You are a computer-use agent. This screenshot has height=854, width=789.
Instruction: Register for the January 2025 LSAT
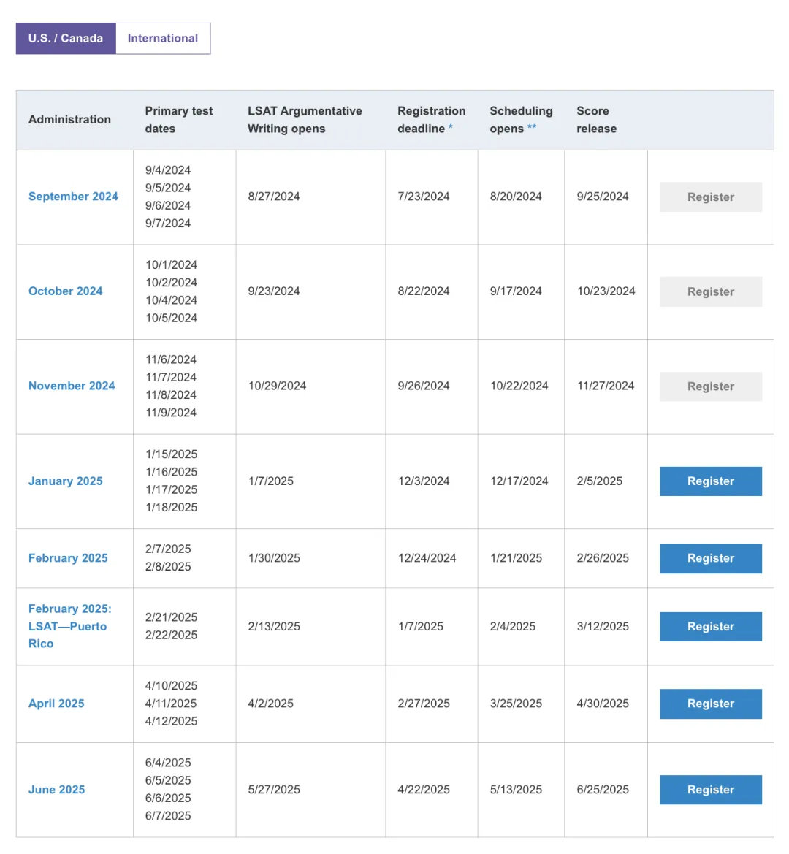click(711, 481)
